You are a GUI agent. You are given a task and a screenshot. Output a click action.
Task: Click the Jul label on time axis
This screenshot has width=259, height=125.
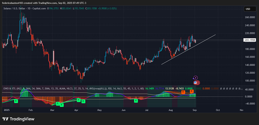click(147, 110)
